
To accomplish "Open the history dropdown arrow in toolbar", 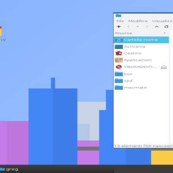I will [138, 27].
